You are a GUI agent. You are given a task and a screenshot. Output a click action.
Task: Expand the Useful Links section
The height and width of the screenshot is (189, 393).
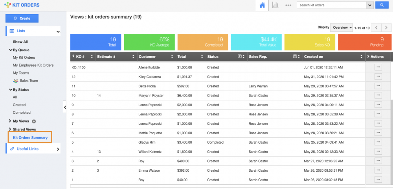coord(58,149)
